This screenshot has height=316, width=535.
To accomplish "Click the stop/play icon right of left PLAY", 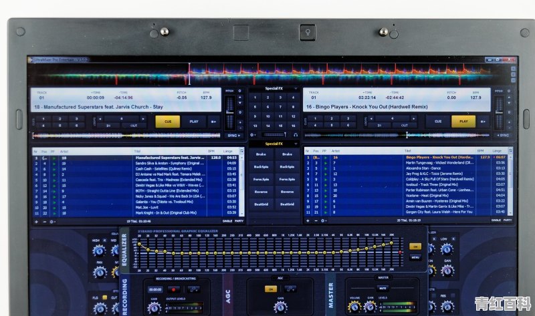I will coord(213,122).
